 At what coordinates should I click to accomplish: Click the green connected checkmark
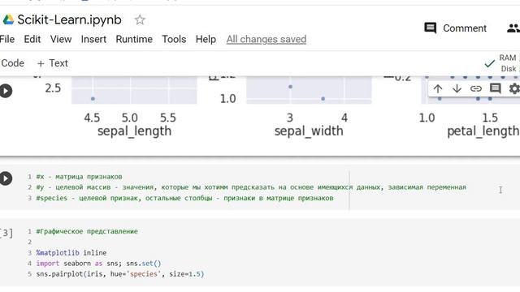(489, 63)
